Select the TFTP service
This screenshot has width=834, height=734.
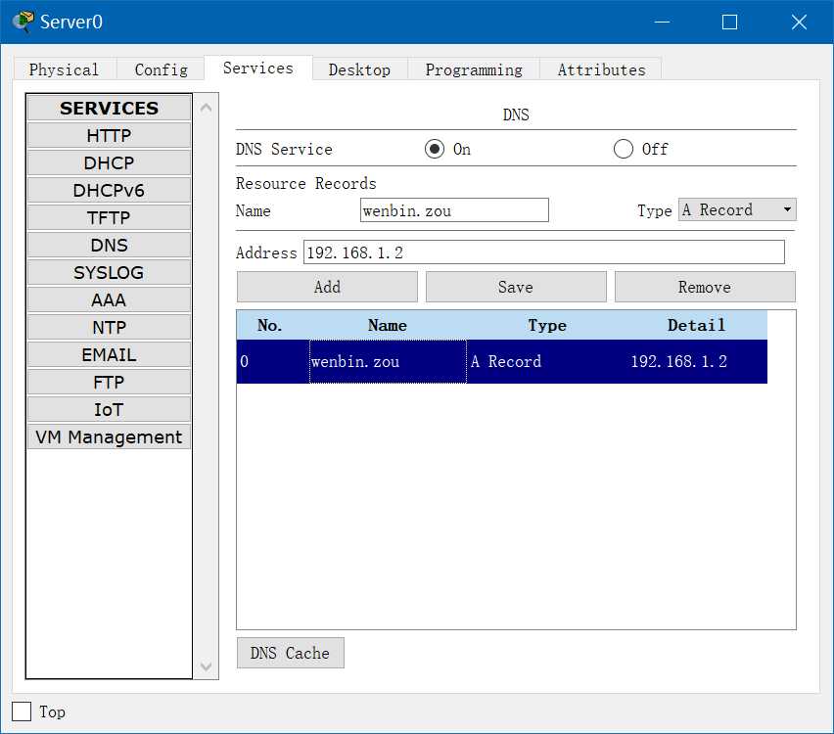109,217
